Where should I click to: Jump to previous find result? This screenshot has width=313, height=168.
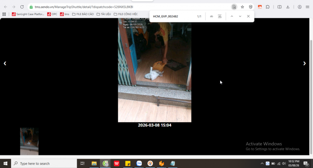click(232, 16)
